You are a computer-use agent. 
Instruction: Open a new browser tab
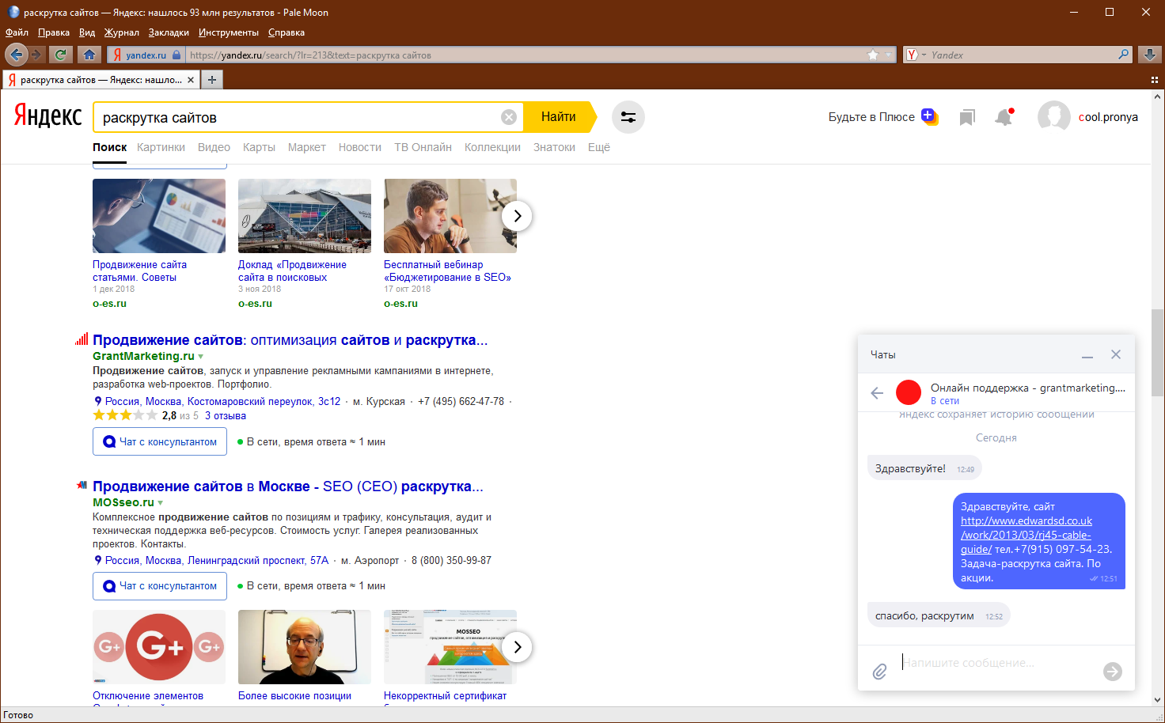point(211,80)
